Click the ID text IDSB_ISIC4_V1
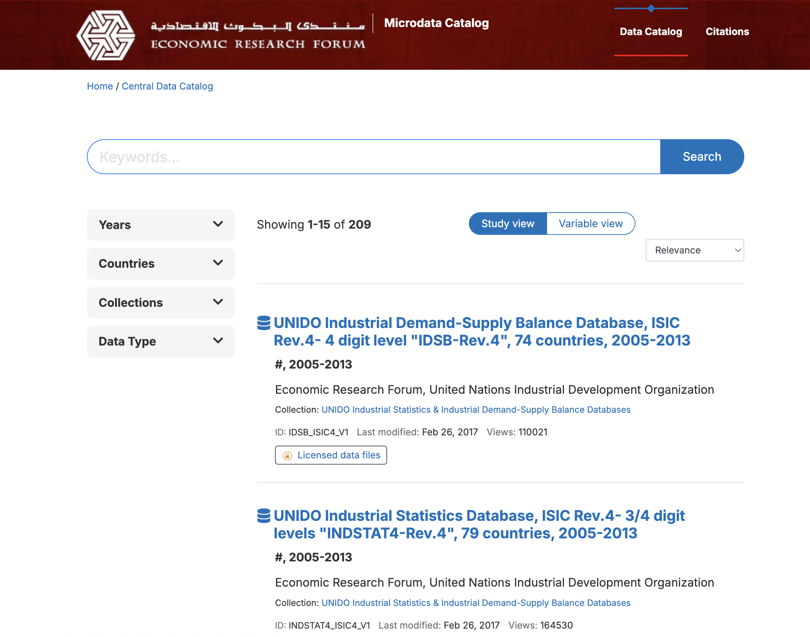 (x=312, y=432)
